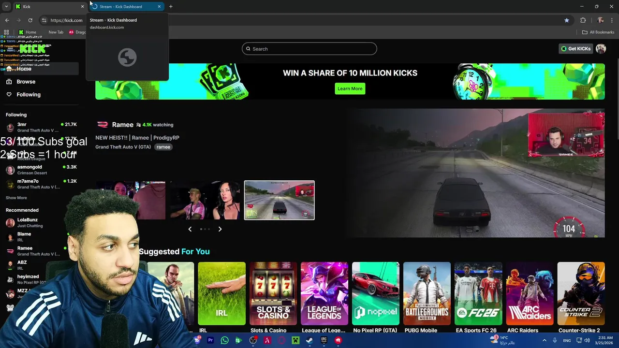The width and height of the screenshot is (619, 348).
Task: Select the couple-in-car carousel thumbnail
Action: (205, 200)
